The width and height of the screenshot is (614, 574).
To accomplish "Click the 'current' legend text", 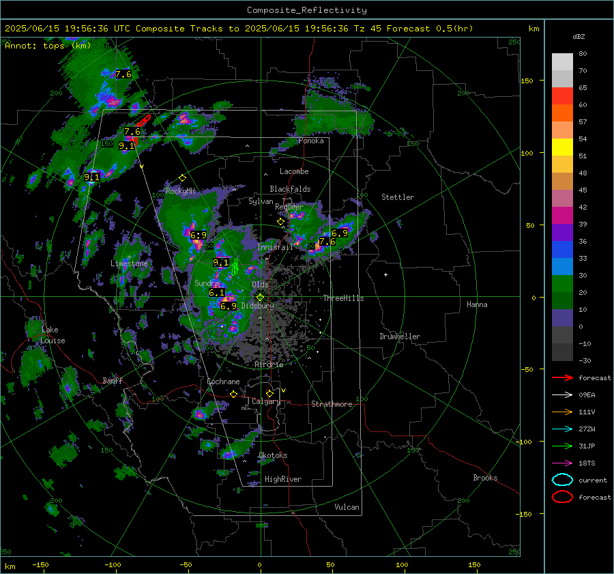I will 593,480.
